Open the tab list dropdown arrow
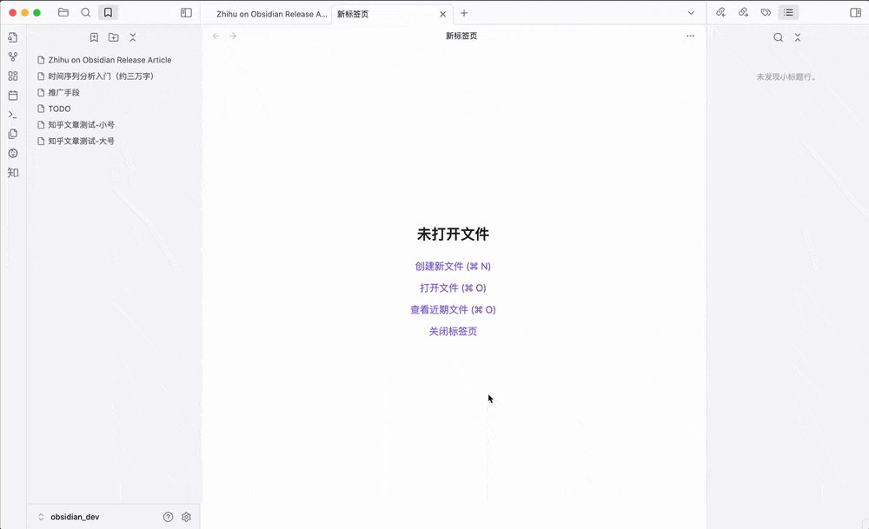Image resolution: width=869 pixels, height=529 pixels. (691, 12)
